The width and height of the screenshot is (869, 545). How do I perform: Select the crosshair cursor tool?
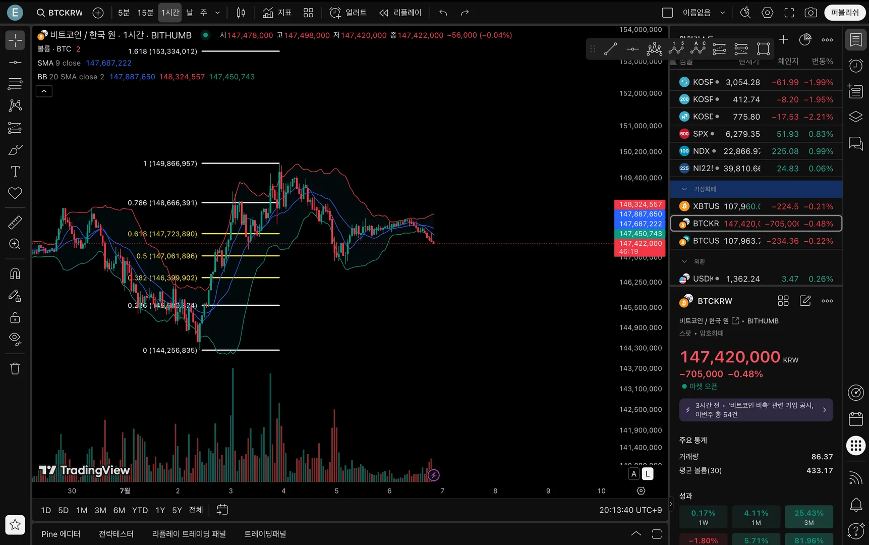(15, 40)
